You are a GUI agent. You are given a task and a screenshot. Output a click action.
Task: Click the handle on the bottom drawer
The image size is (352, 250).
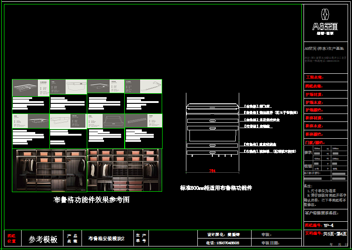[x=212, y=153]
